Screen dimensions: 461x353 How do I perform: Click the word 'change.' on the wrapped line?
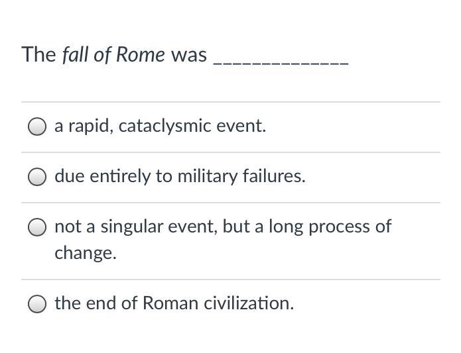click(x=86, y=253)
